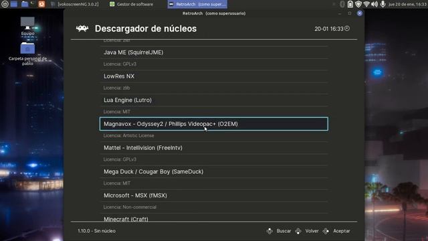Click the microphone tray icon
428x241 pixels.
coord(383,4)
